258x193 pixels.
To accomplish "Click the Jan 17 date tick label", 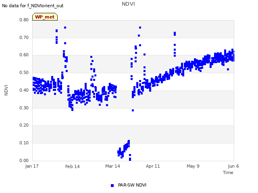I will click(32, 166).
